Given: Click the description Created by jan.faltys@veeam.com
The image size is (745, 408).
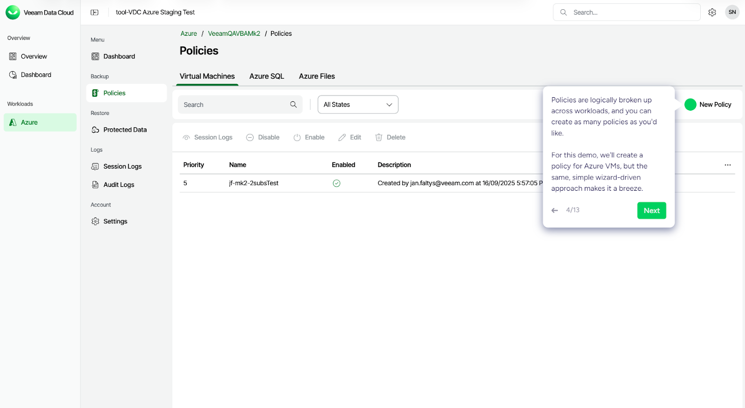Looking at the screenshot, I should pyautogui.click(x=460, y=183).
